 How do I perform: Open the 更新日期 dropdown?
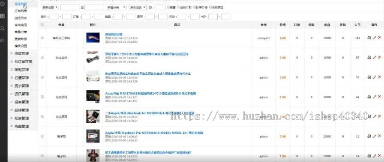[49, 8]
